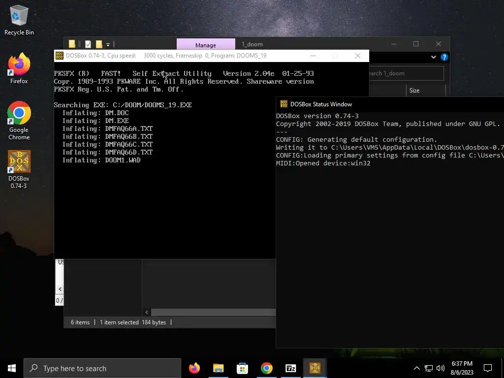This screenshot has height=378, width=504.
Task: Click the Properties checkmark icon in Explorer quick access toolbar
Action: click(x=88, y=44)
